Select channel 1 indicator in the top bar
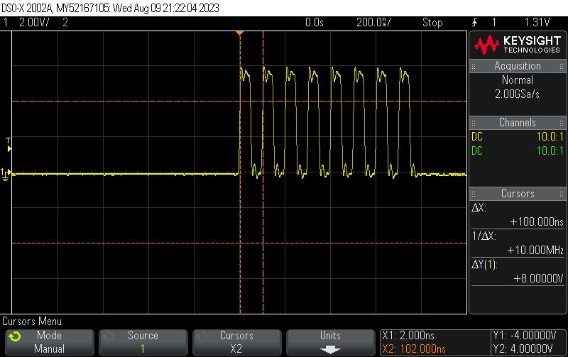568x357 pixels. [x=6, y=23]
